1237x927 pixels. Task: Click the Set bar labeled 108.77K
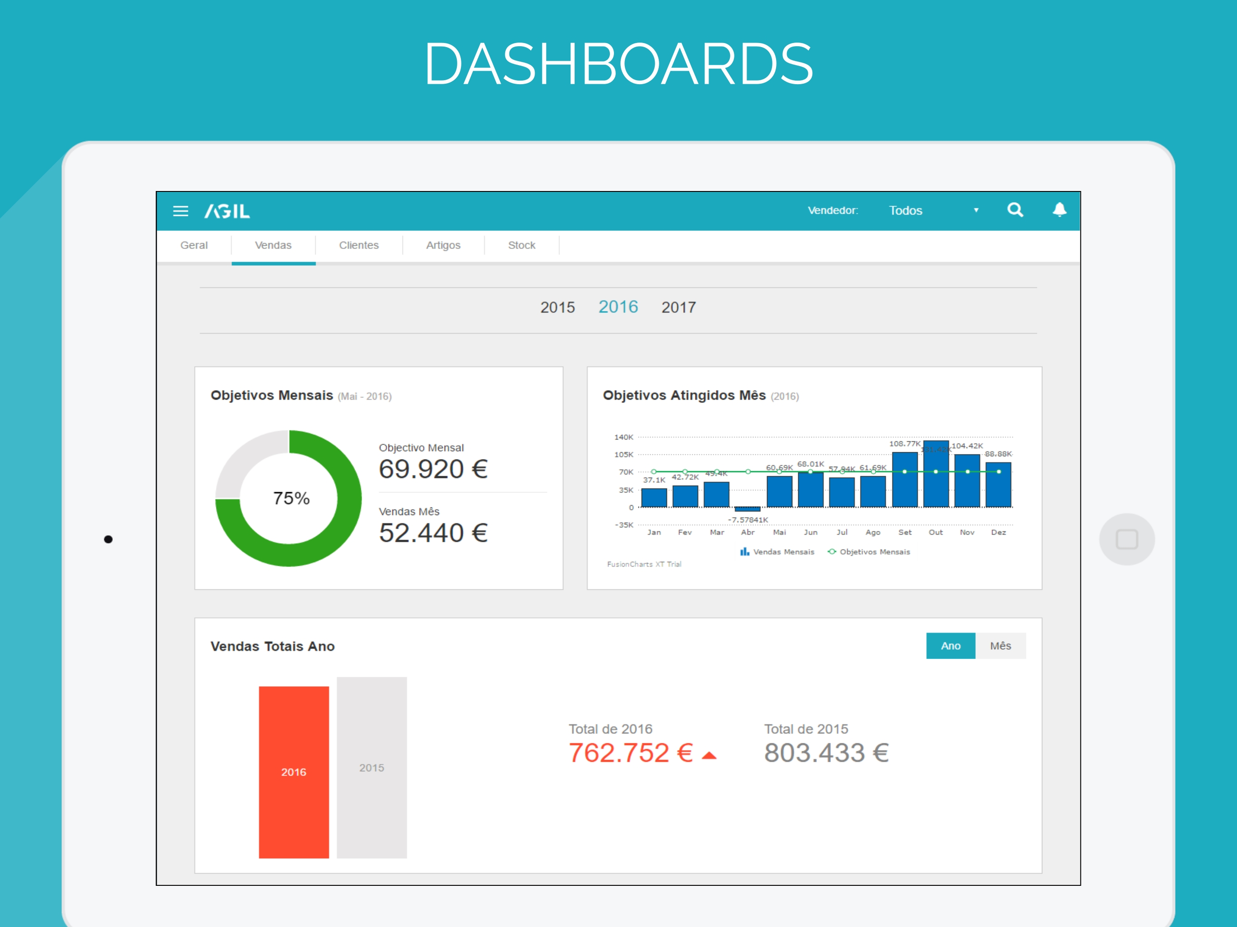pos(905,480)
